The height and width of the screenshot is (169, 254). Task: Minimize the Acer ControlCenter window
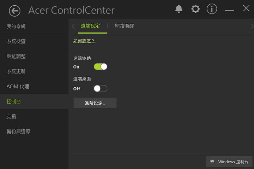[x=230, y=10]
